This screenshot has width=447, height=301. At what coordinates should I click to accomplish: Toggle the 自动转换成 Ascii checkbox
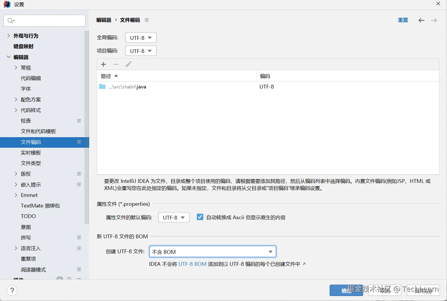point(200,217)
